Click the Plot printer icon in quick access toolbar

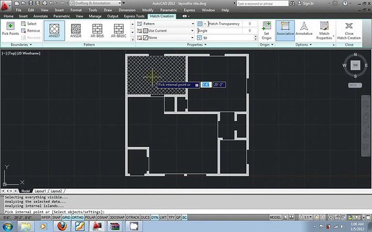[x=45, y=3]
